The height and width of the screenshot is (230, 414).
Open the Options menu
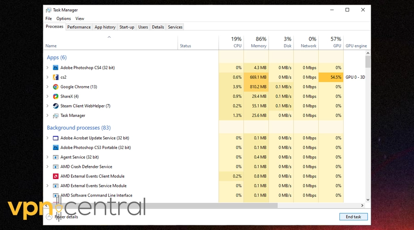pyautogui.click(x=63, y=18)
